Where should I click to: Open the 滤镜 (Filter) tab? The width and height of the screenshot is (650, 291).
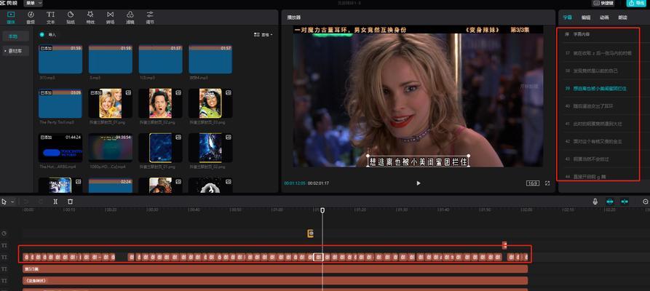[x=130, y=17]
